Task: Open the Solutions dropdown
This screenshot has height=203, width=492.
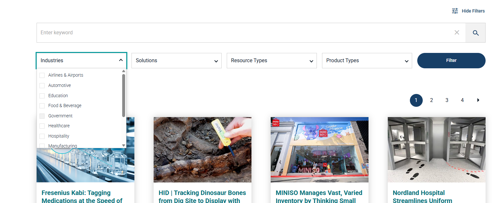Action: click(176, 61)
